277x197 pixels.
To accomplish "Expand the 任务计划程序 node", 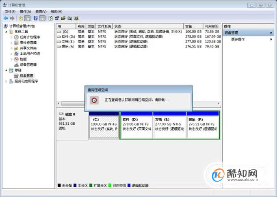I will [x=11, y=37].
